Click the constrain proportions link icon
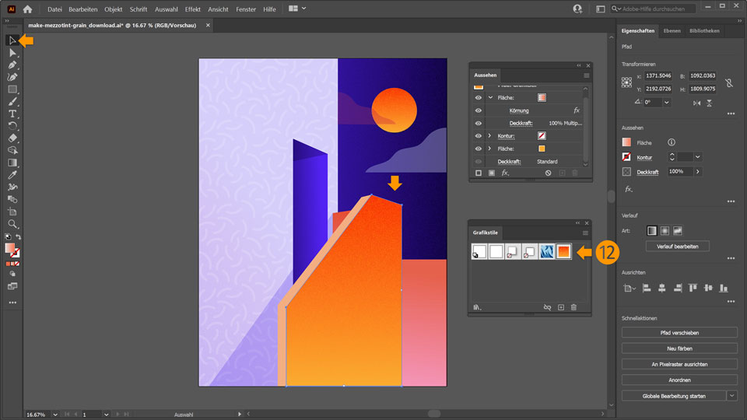747x420 pixels. pyautogui.click(x=728, y=82)
